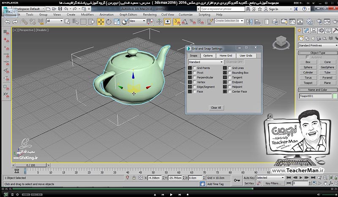Click the Teapot primitive button
Viewport: 338px width, 197px height.
308,83
